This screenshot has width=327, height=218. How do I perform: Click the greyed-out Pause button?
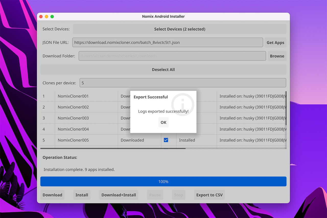pyautogui.click(x=155, y=195)
